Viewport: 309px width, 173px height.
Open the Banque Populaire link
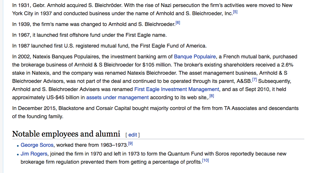click(195, 57)
